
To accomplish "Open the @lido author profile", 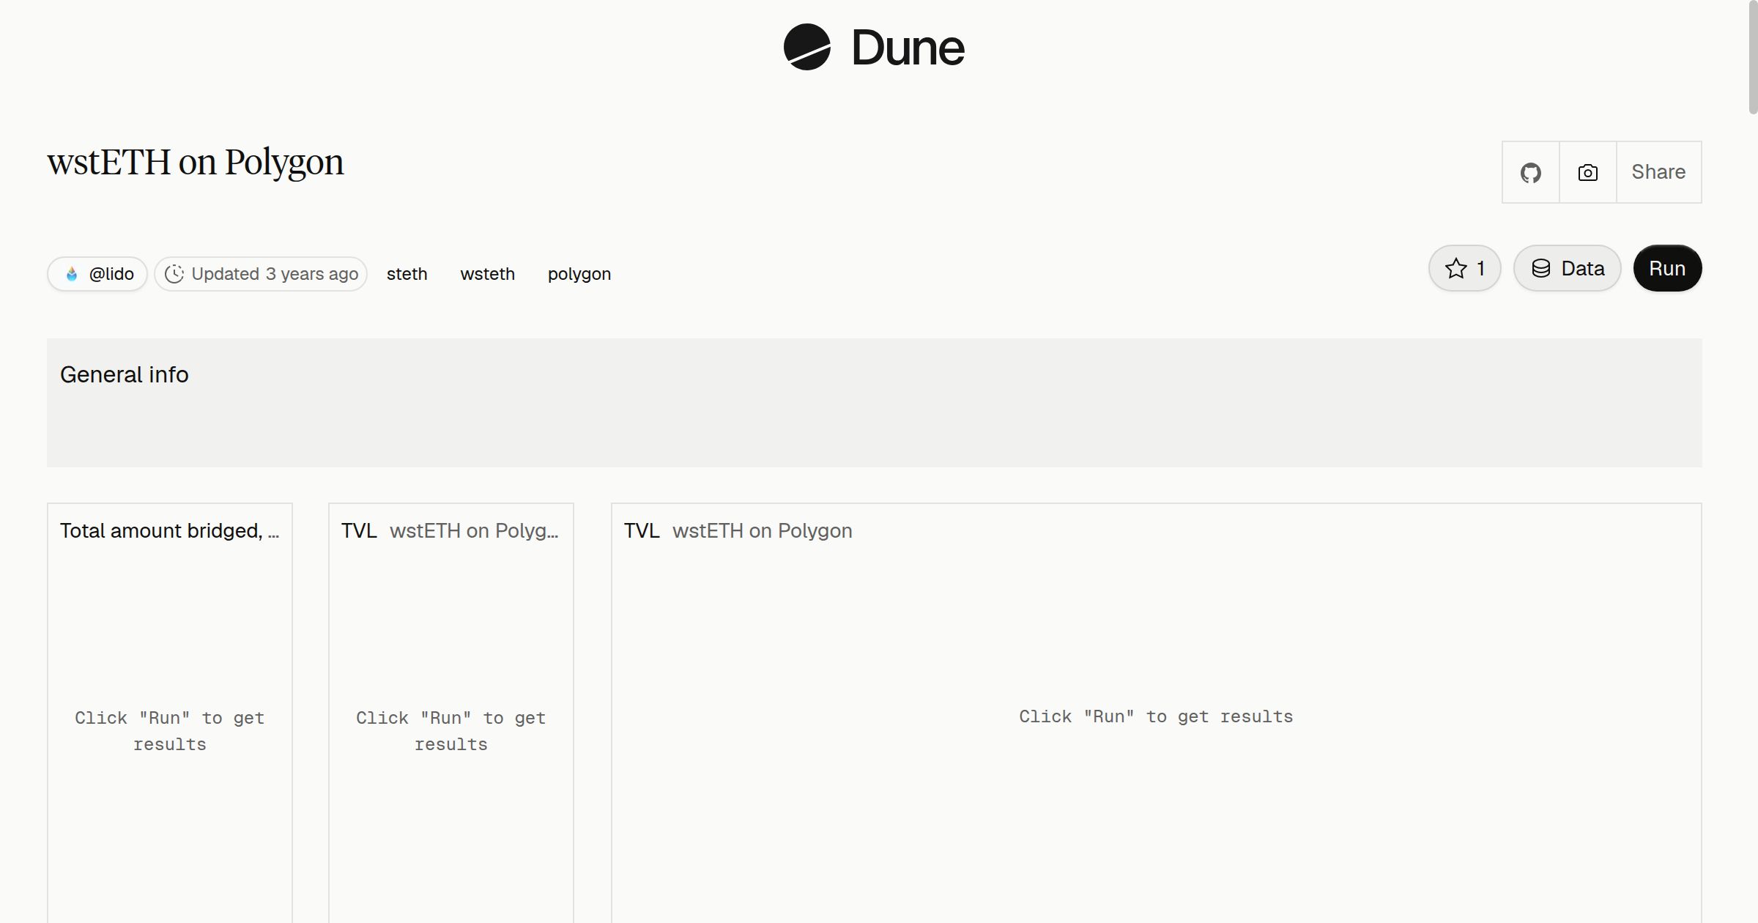I will pyautogui.click(x=97, y=274).
